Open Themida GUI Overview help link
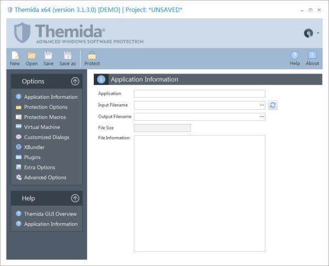Viewport: 329px width, 266px height. 50,214
